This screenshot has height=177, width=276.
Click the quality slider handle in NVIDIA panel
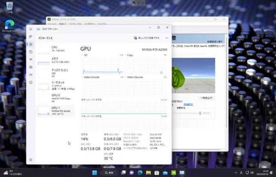[200, 113]
